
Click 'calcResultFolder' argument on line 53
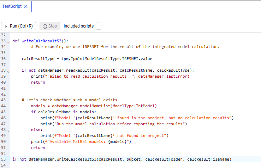point(164,159)
